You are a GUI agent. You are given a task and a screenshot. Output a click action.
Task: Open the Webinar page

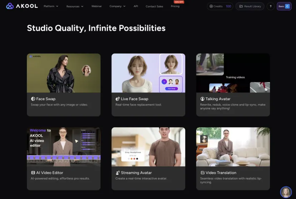coord(97,6)
